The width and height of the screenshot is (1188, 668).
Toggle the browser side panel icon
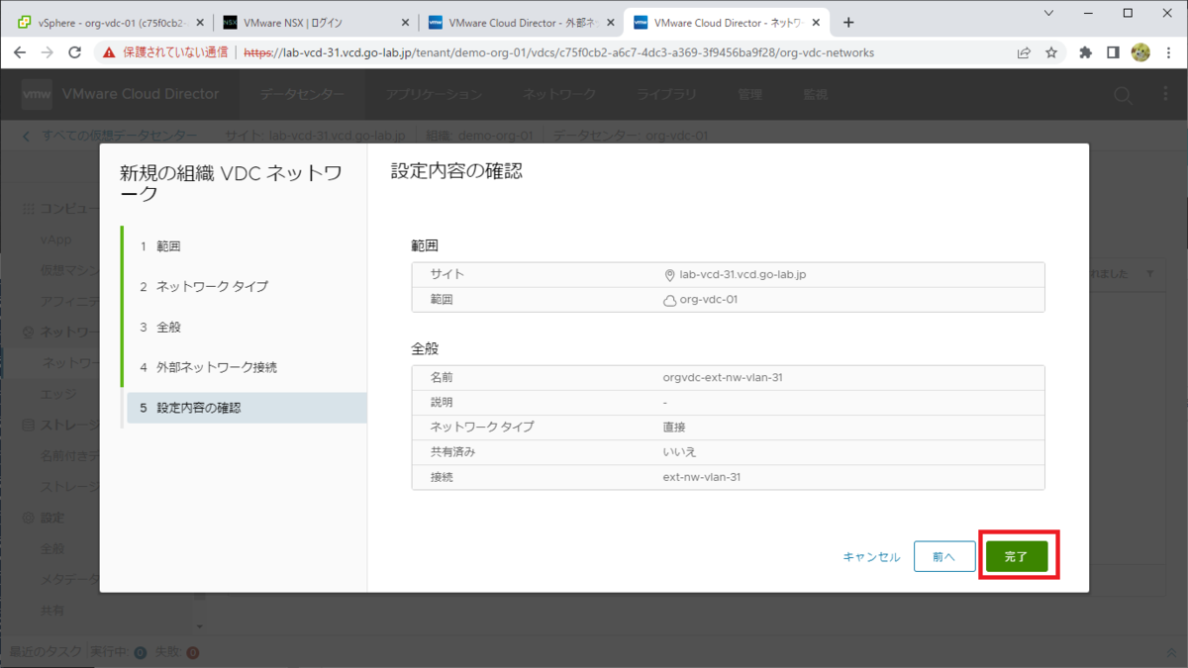[x=1113, y=52]
